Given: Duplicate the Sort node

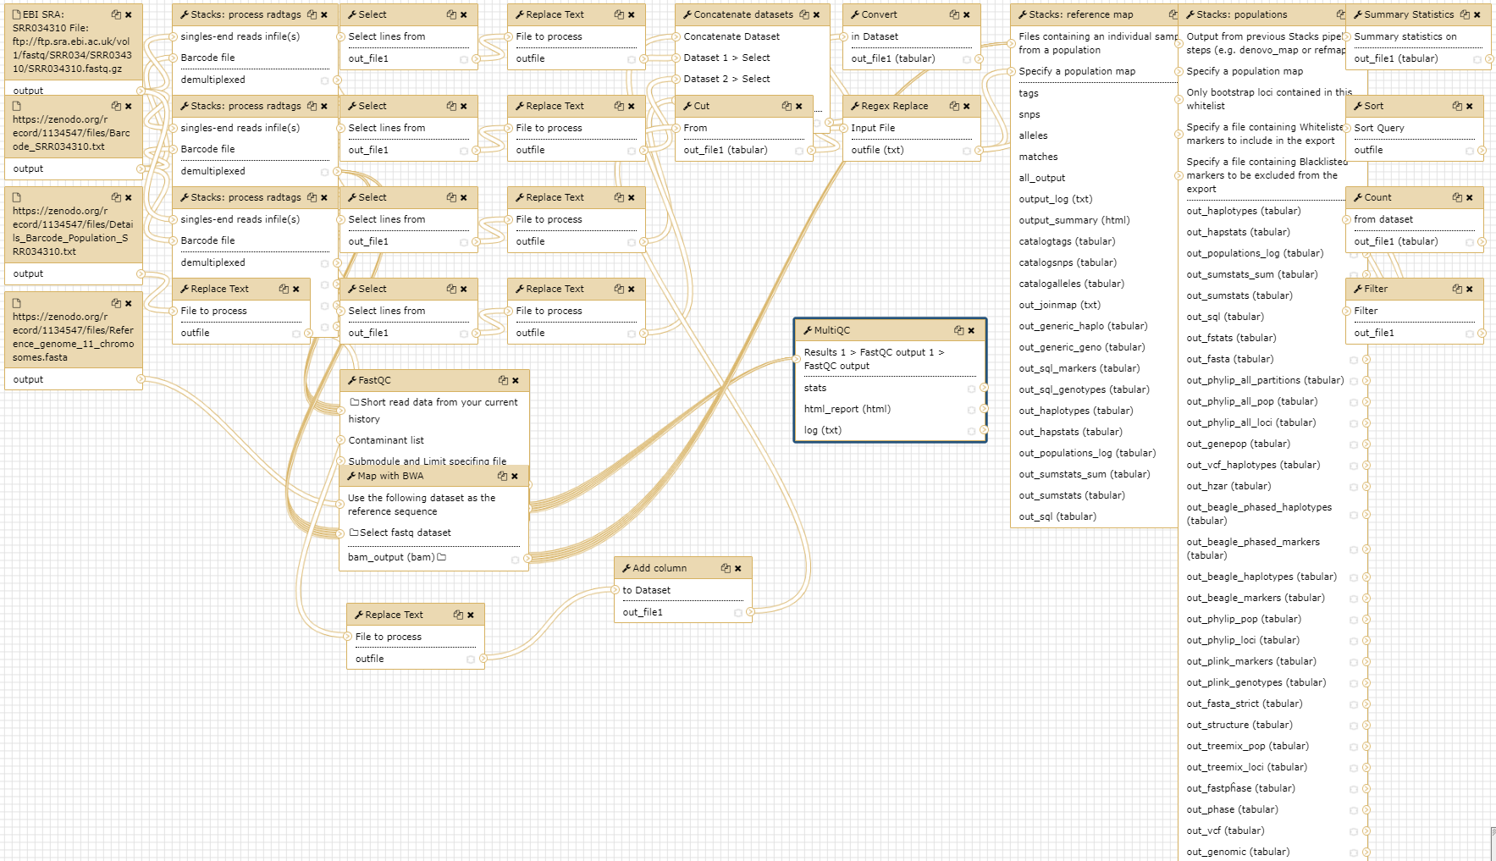Looking at the screenshot, I should tap(1457, 106).
